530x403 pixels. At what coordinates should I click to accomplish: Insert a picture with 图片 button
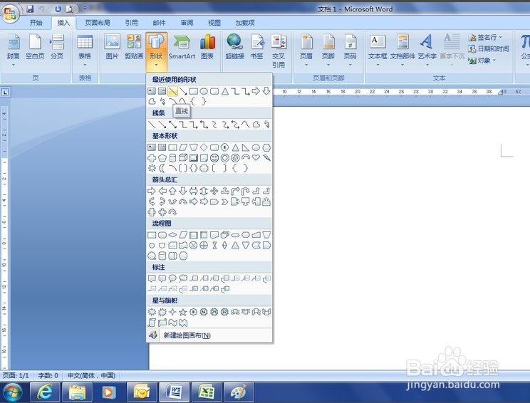coord(112,47)
